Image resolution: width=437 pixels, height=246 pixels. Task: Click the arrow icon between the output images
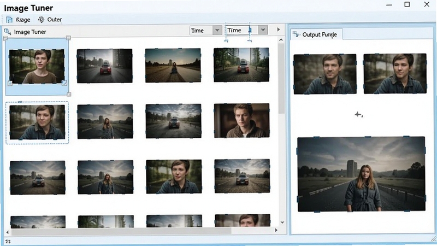[x=359, y=114]
